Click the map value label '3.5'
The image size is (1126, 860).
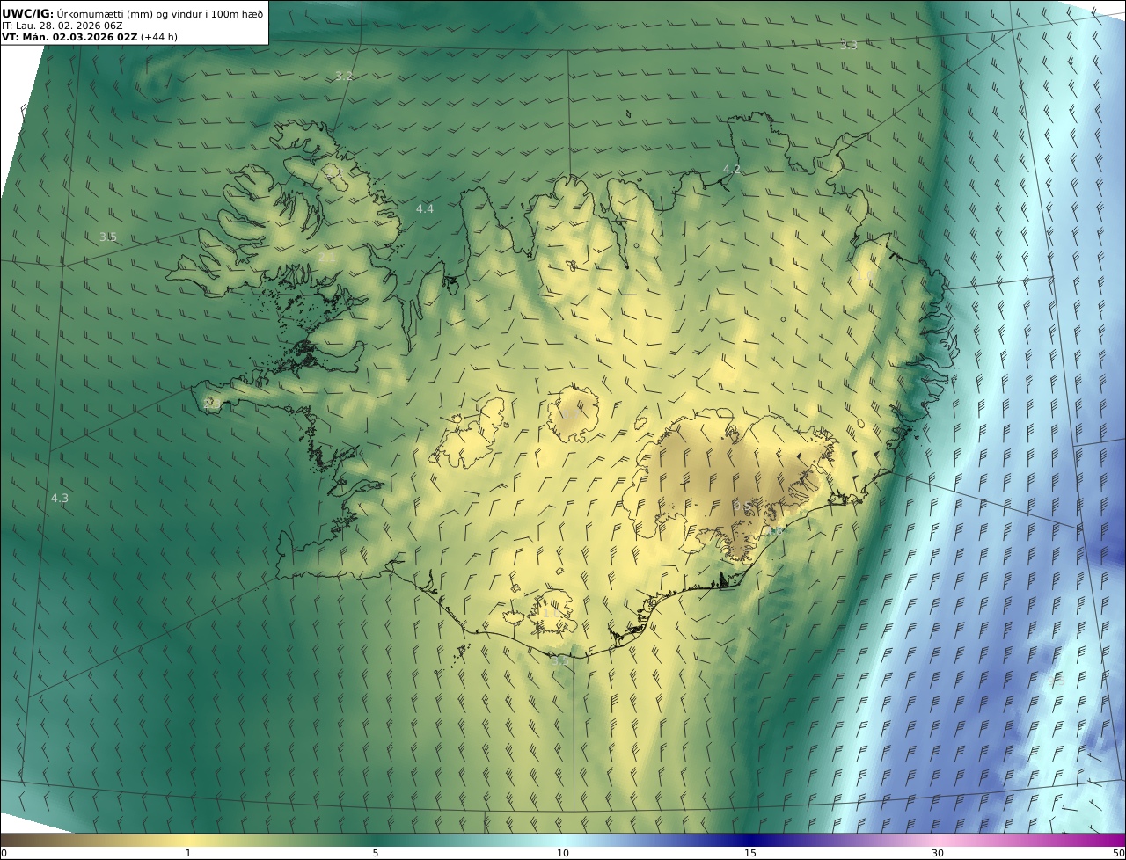click(x=108, y=237)
